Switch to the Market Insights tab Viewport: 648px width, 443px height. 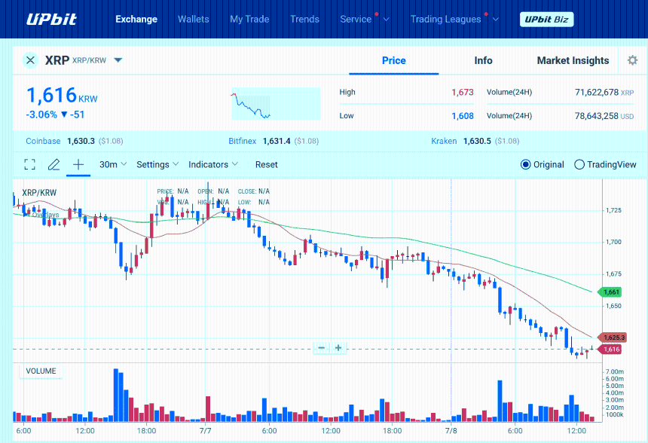tap(573, 61)
